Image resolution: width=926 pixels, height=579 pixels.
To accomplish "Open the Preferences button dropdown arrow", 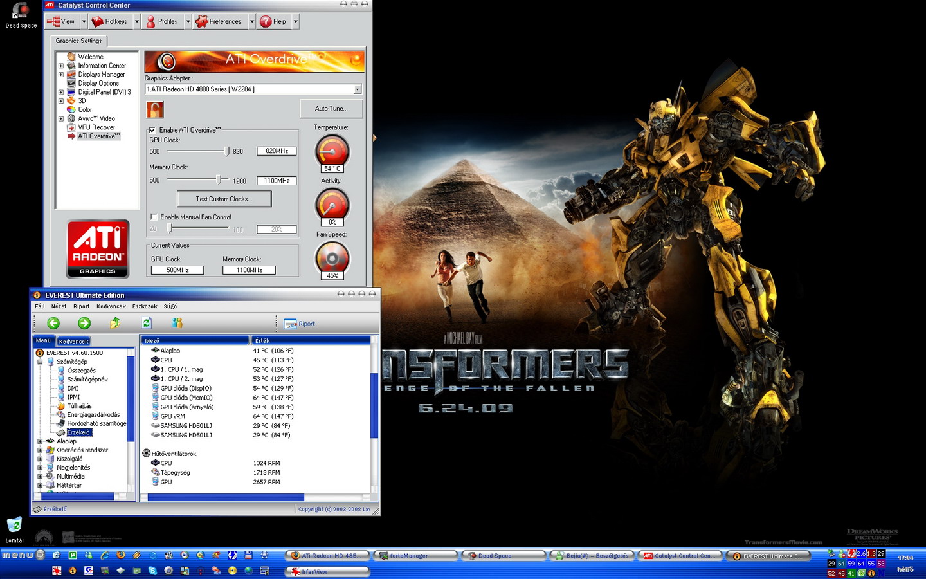I will click(x=251, y=21).
